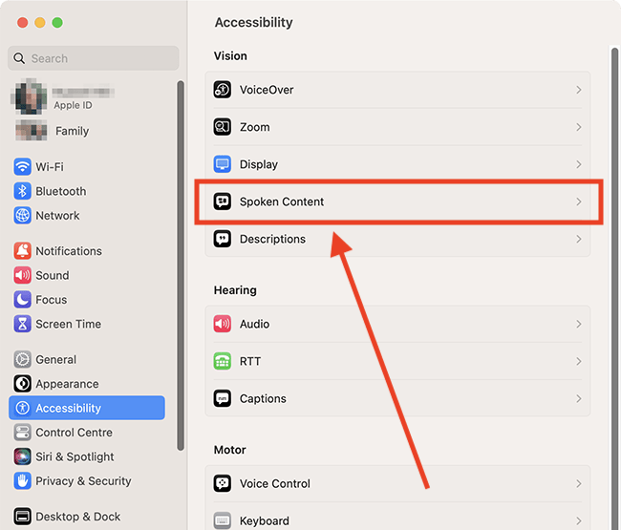621x530 pixels.
Task: Select Desktop & Dock text in sidebar
Action: coord(78,517)
